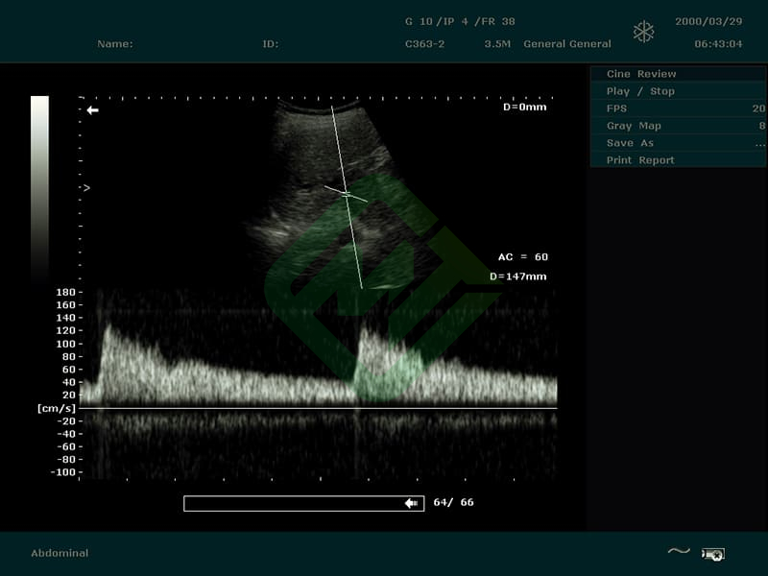Screen dimensions: 768x576
Task: Click the AC = 60 angle correction value
Action: (523, 257)
